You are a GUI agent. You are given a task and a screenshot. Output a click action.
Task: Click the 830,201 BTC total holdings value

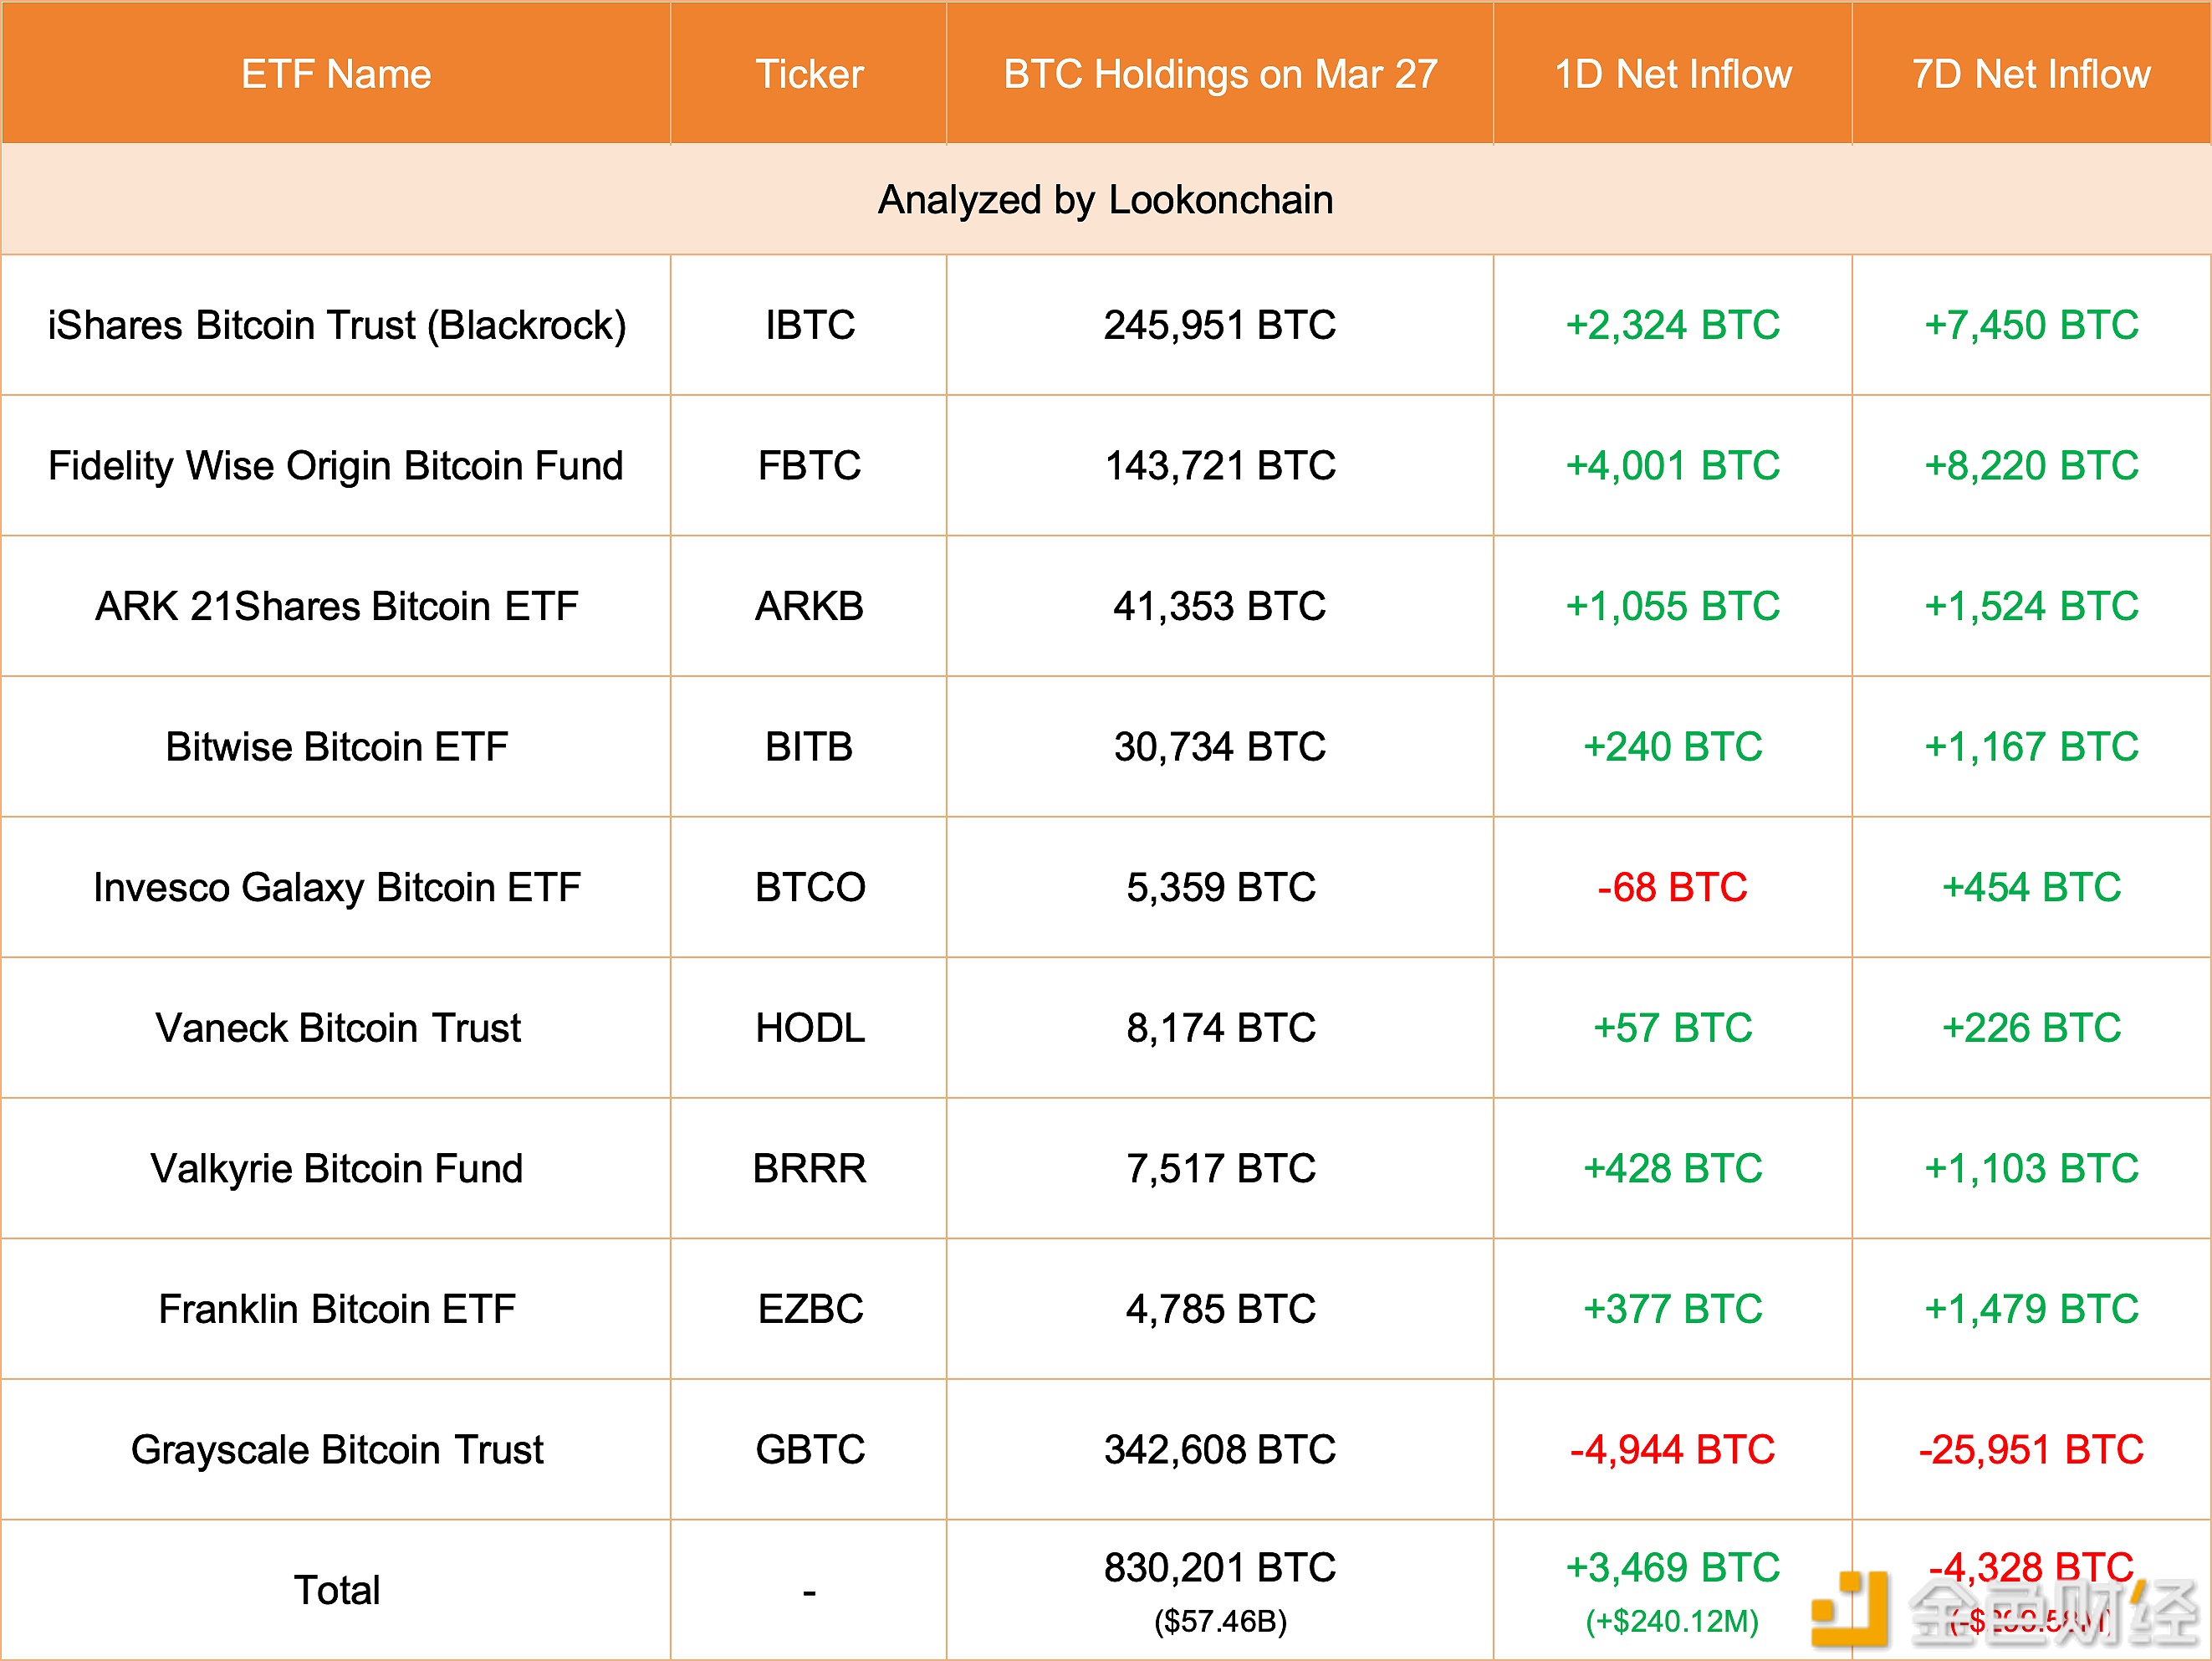click(1220, 1568)
